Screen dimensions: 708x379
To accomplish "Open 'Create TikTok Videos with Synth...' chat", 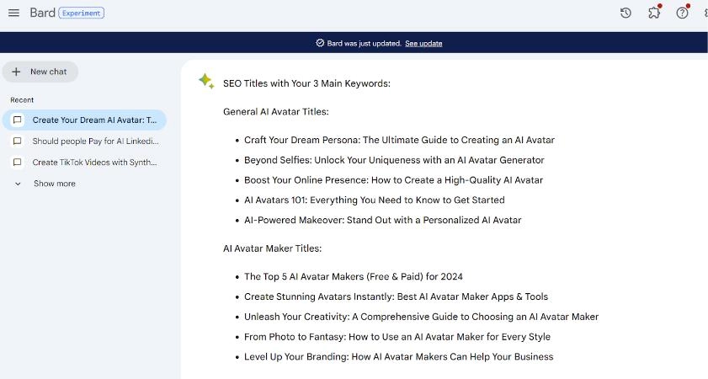I will pos(94,163).
